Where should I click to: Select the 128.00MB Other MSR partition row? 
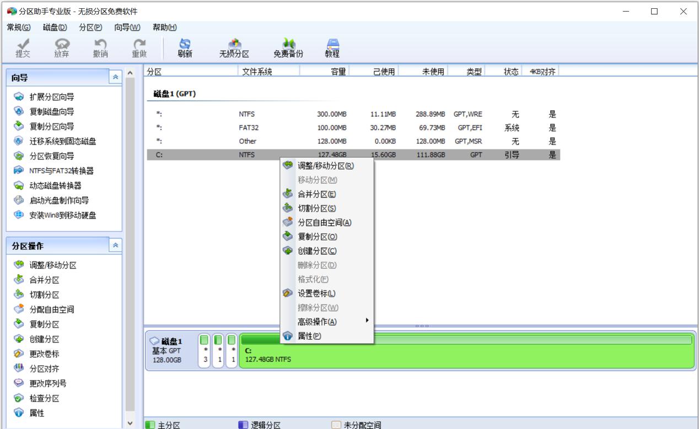point(353,141)
